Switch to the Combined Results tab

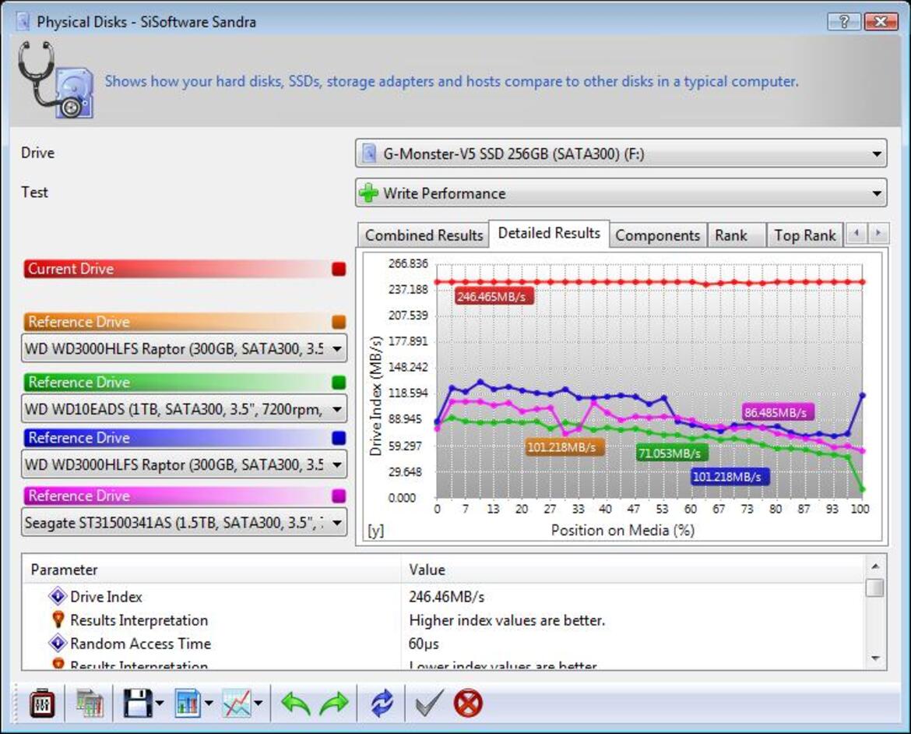pos(424,235)
